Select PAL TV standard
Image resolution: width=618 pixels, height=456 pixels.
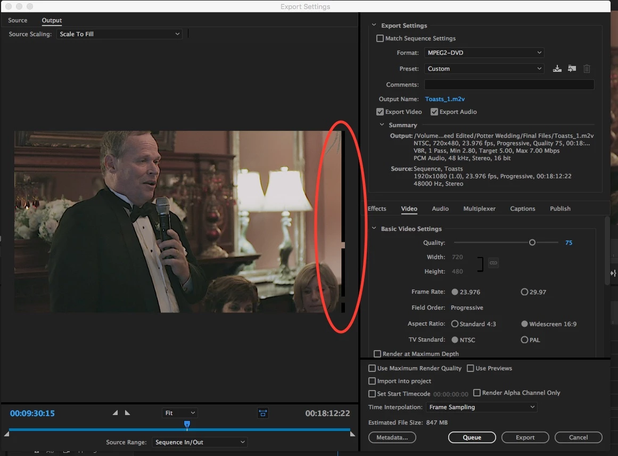[x=524, y=339]
